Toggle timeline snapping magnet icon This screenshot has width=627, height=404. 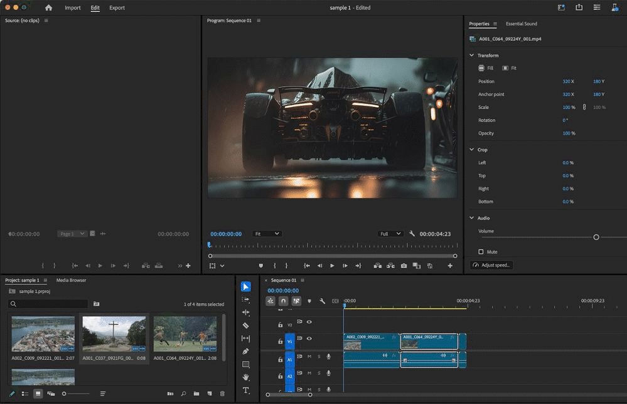coord(283,301)
